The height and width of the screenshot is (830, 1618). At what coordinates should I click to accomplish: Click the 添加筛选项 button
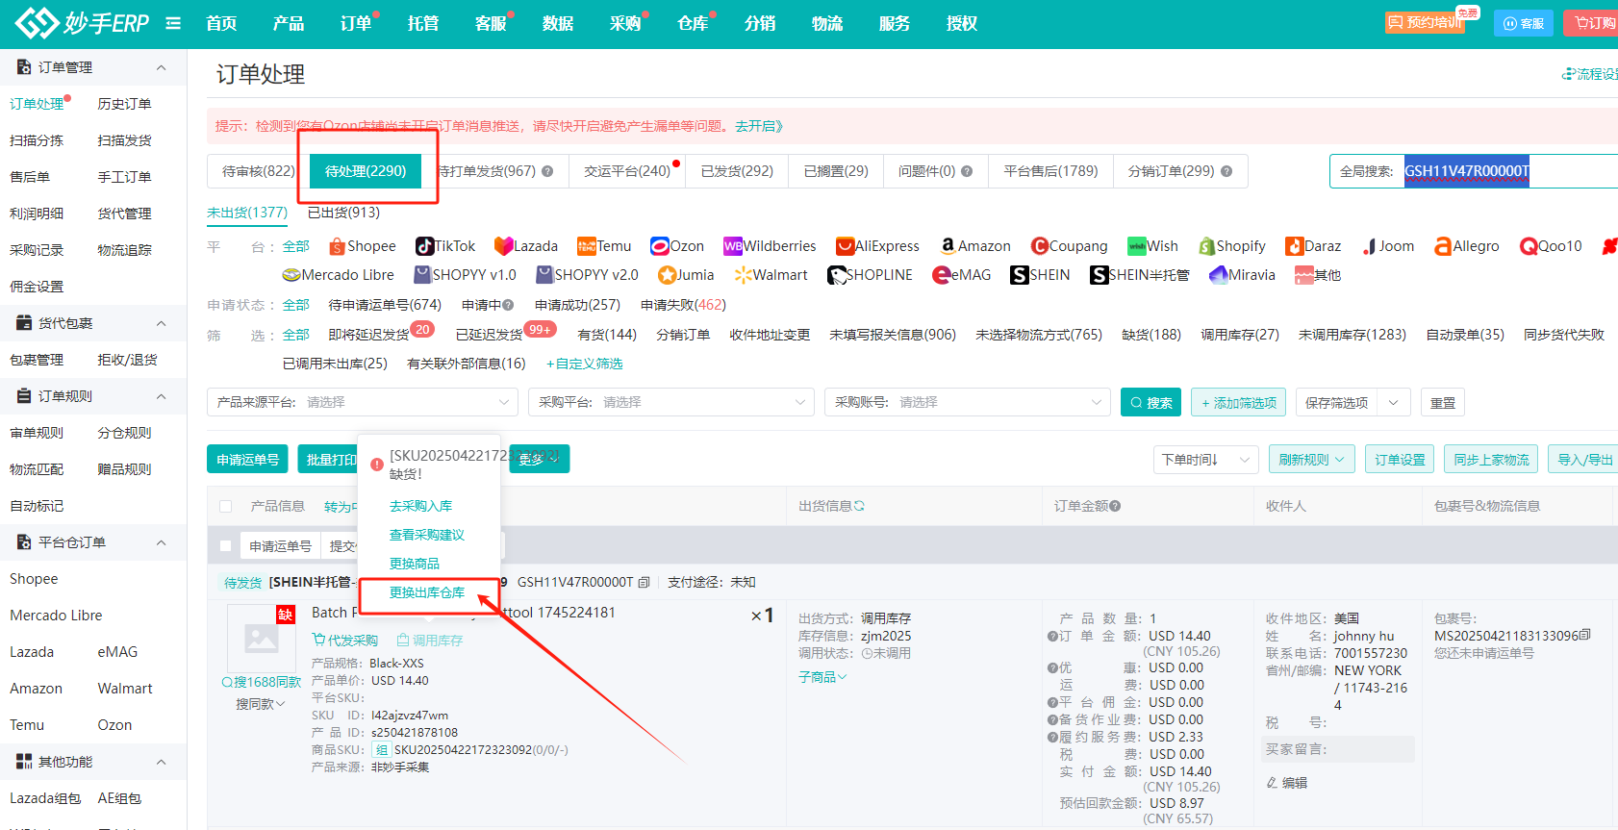coord(1239,403)
